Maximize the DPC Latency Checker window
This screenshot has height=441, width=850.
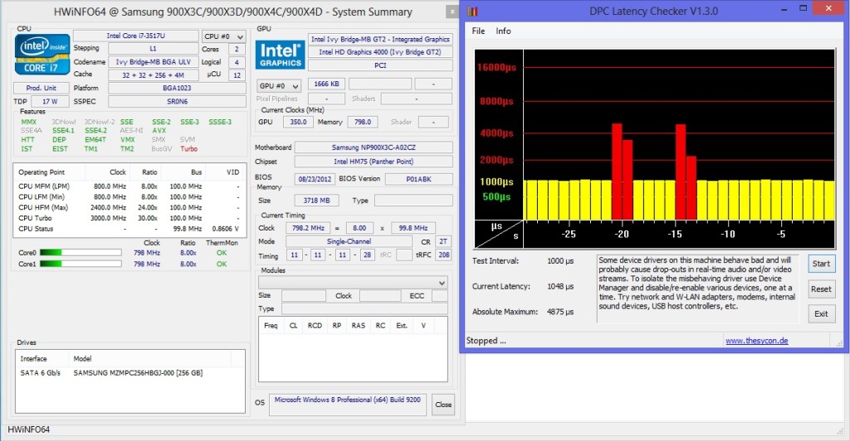(804, 8)
